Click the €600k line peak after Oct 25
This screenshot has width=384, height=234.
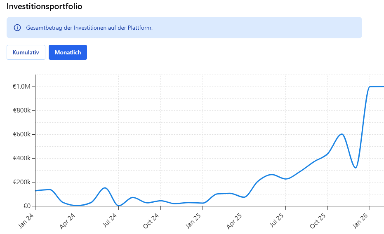pyautogui.click(x=342, y=134)
